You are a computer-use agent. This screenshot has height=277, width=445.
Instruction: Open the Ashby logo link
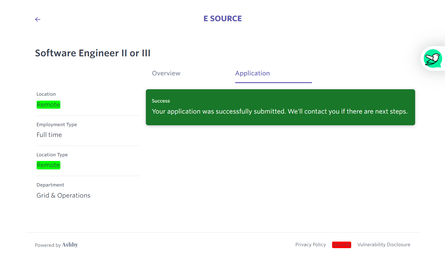point(70,245)
